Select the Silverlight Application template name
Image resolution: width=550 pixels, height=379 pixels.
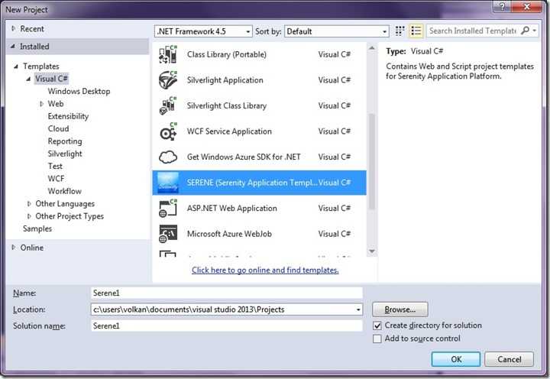point(225,80)
